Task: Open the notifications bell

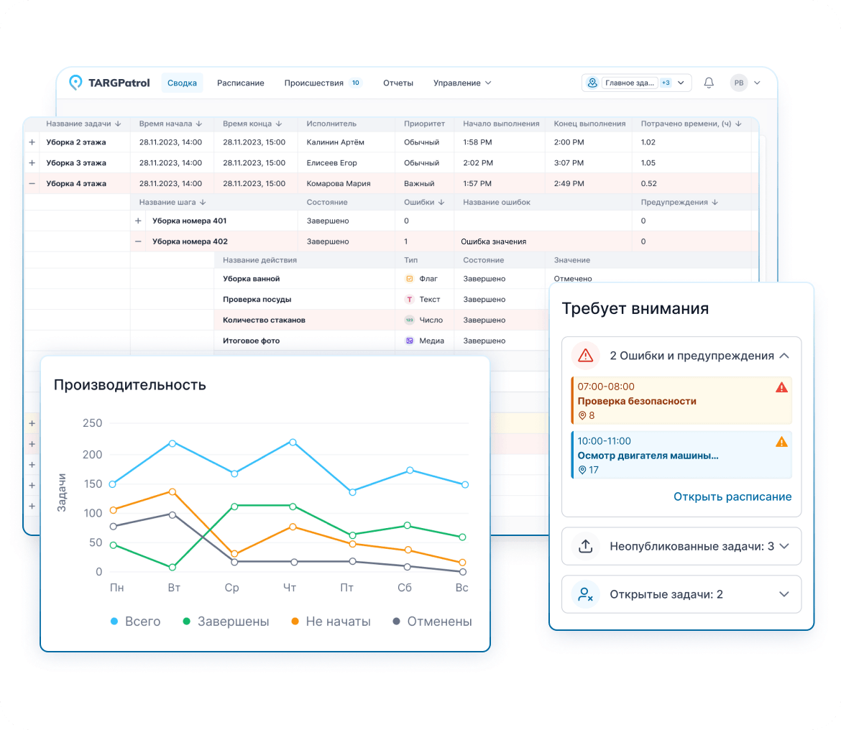Action: pos(709,83)
